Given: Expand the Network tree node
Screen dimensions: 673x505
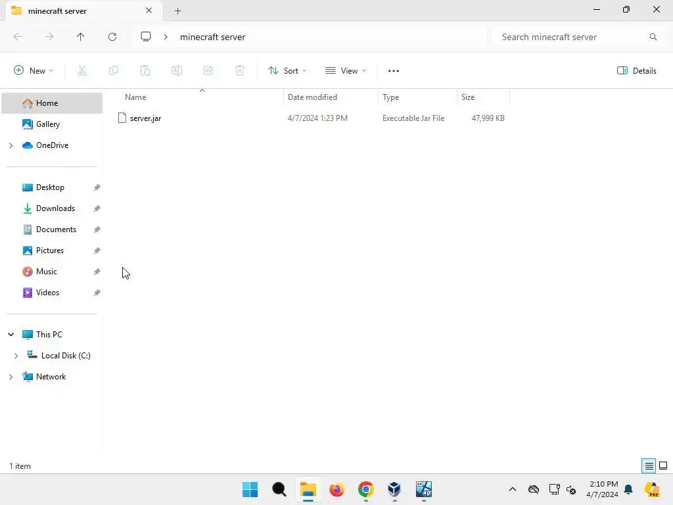Looking at the screenshot, I should (x=11, y=377).
